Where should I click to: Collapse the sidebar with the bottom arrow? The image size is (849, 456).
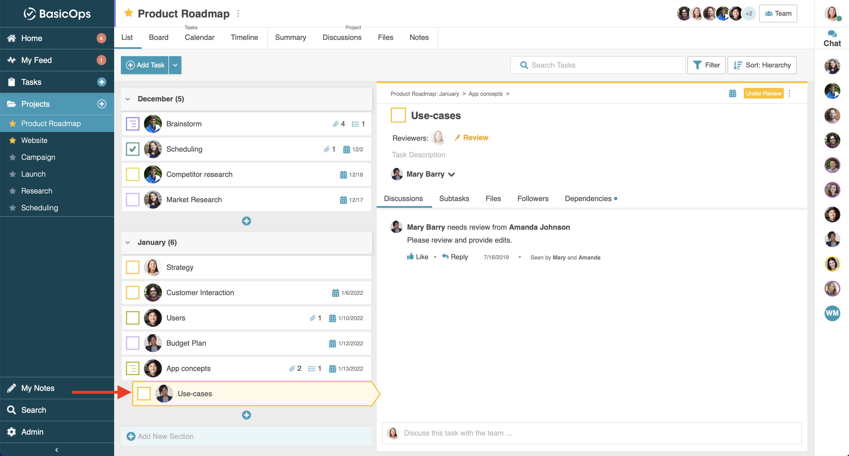57,450
